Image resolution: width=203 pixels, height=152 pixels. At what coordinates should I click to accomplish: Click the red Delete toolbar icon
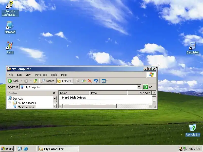[x=90, y=81]
